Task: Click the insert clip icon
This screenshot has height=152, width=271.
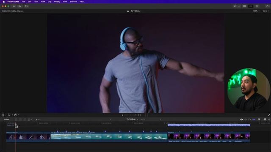Action: pos(20,119)
